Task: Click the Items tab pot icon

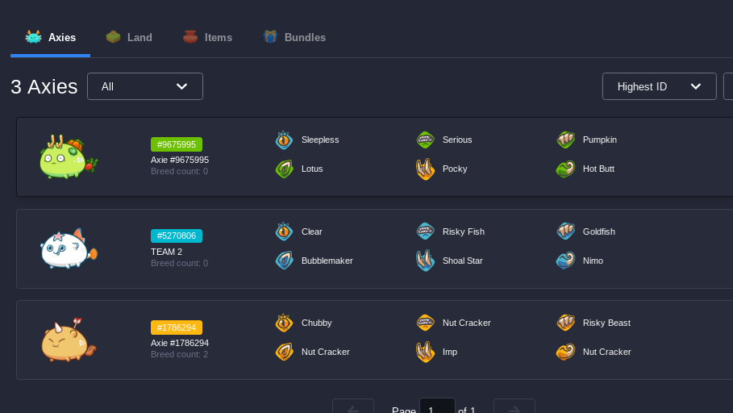Action: (x=190, y=37)
